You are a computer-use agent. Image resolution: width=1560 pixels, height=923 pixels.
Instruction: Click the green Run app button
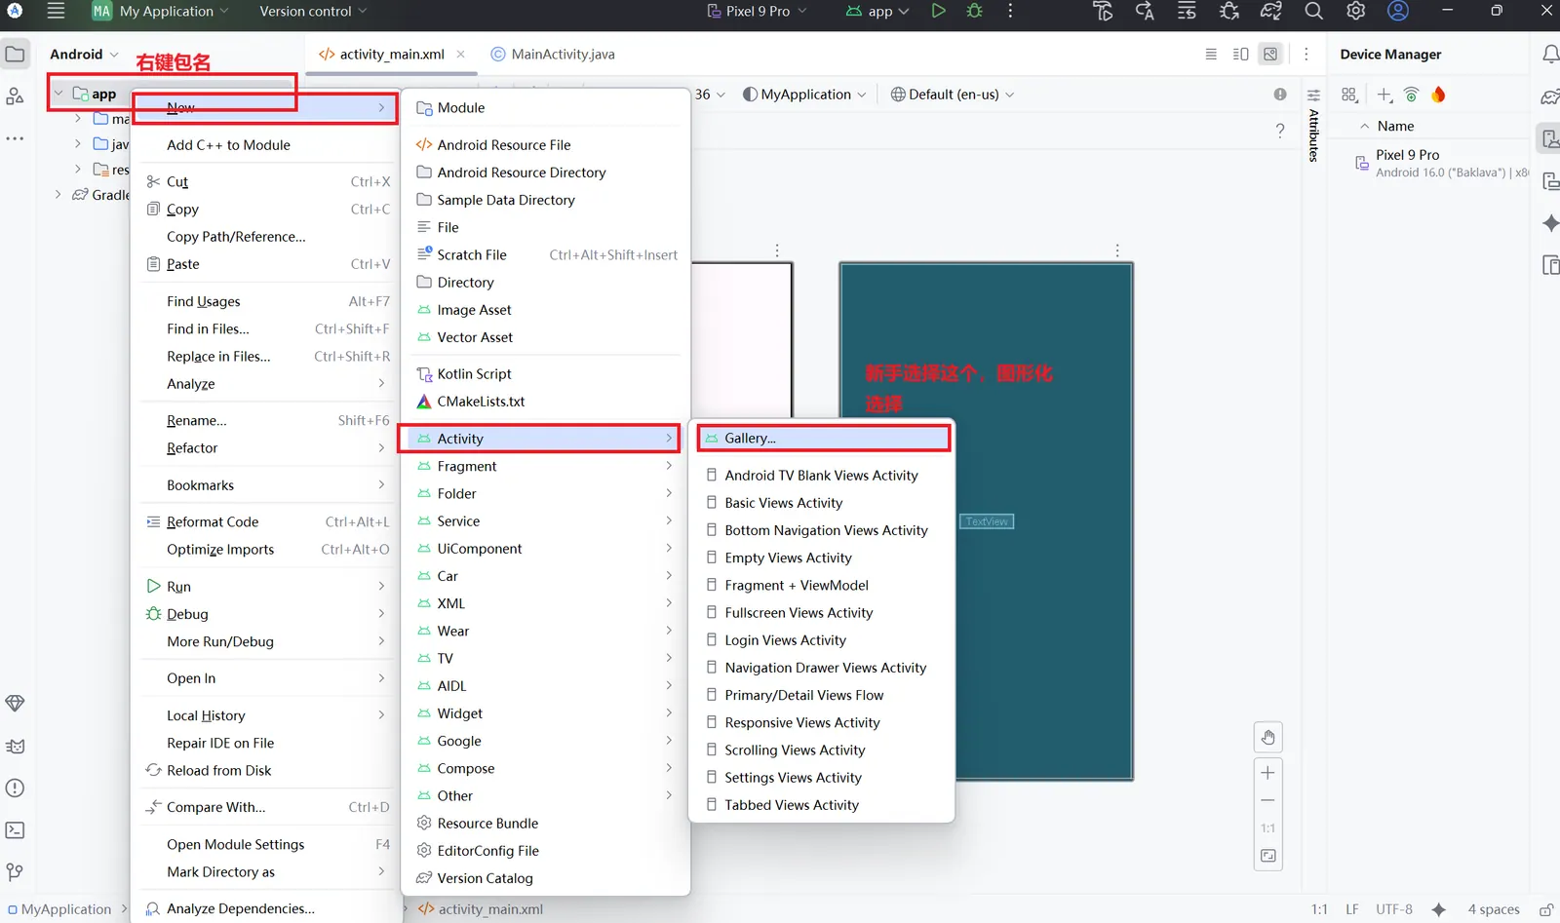pyautogui.click(x=938, y=11)
